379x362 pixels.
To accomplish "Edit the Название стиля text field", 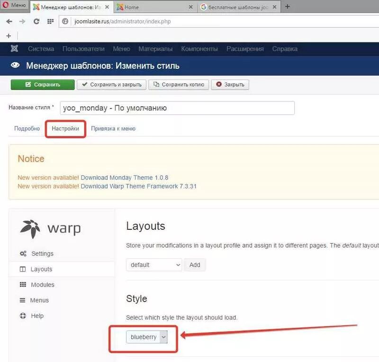I will [177, 108].
